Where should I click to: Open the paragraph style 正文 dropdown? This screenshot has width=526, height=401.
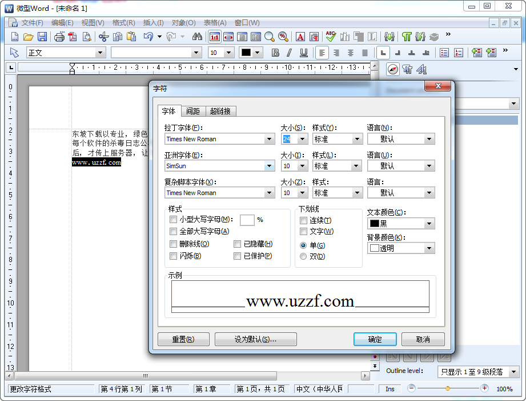tap(99, 53)
